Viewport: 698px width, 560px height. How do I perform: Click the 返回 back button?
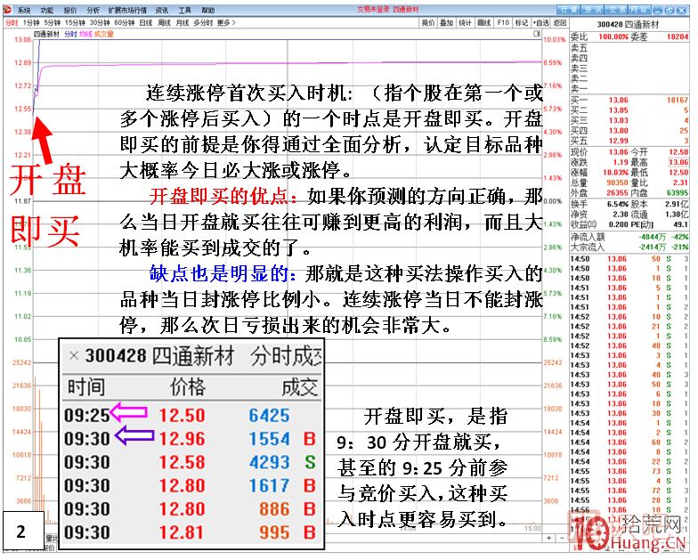pyautogui.click(x=559, y=22)
